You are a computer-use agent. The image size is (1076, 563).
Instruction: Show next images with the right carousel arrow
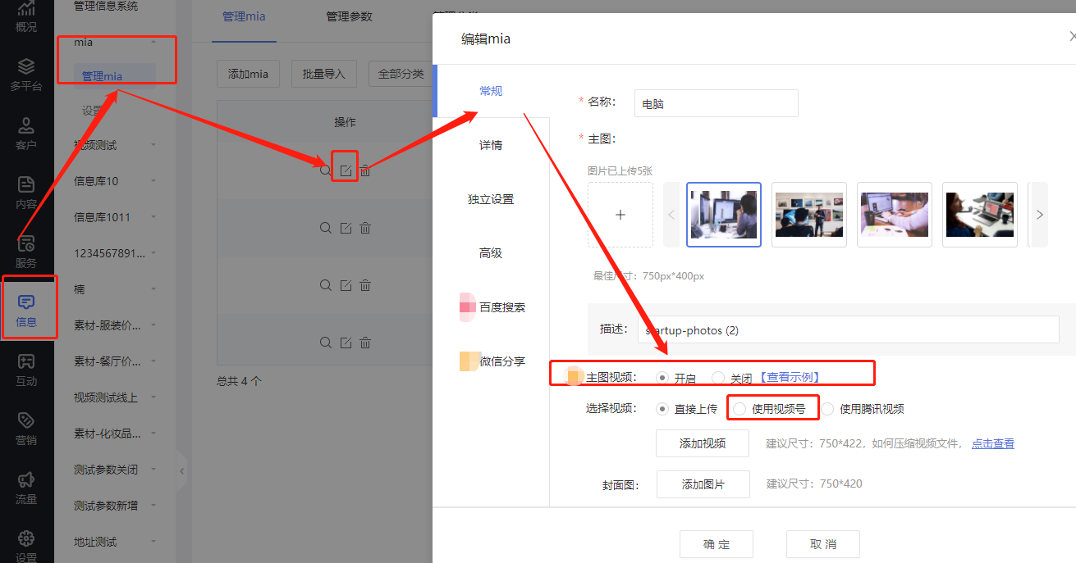[x=1039, y=215]
